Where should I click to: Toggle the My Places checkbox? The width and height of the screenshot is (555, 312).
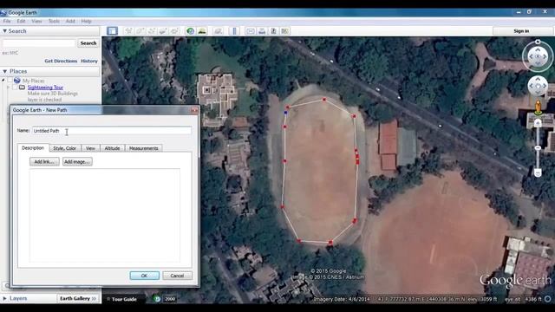10,81
